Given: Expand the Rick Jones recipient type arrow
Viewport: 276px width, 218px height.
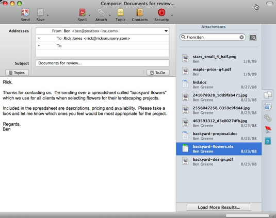Looking at the screenshot, I should click(x=39, y=38).
